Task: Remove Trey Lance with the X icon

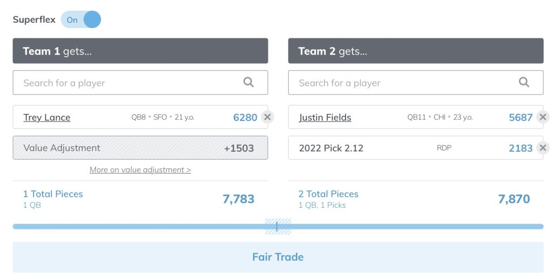Action: tap(267, 117)
